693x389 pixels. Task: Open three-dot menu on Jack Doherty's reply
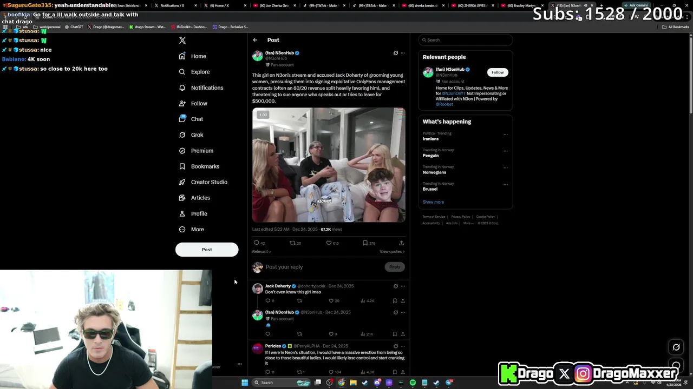(x=402, y=286)
